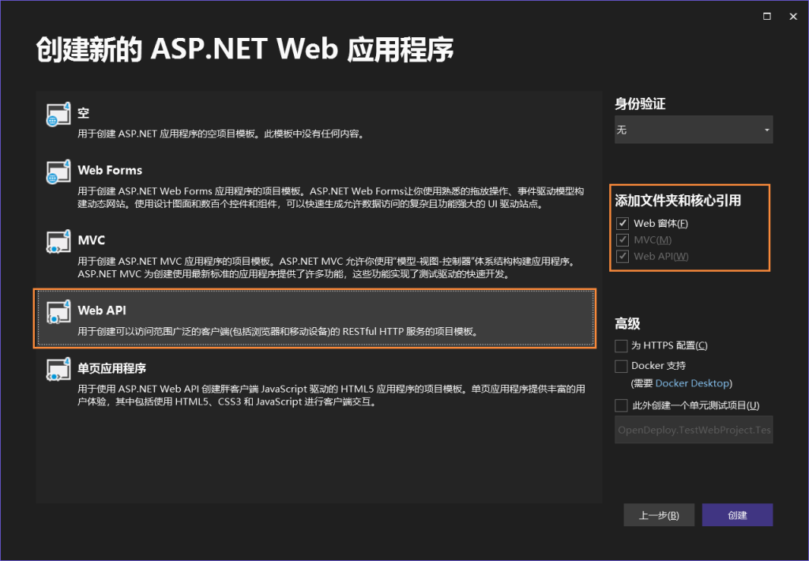
Task: Click the 创建 button
Action: [737, 515]
